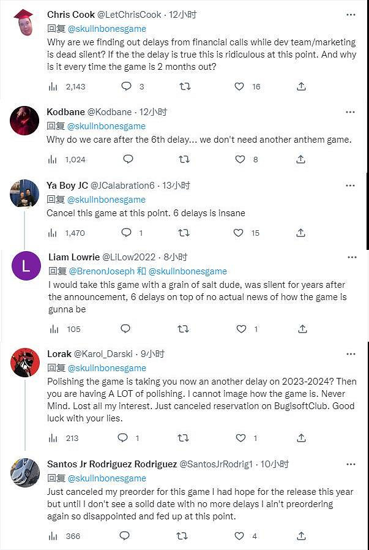Image resolution: width=369 pixels, height=550 pixels.
Task: Like Ya Boy JC's tweet
Action: click(x=239, y=233)
